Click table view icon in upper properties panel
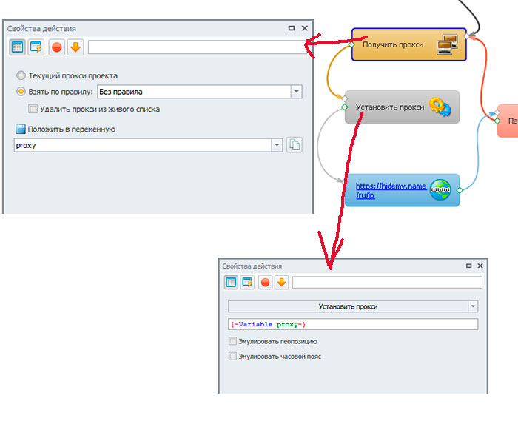Screen dimensions: 518x444 [17, 47]
